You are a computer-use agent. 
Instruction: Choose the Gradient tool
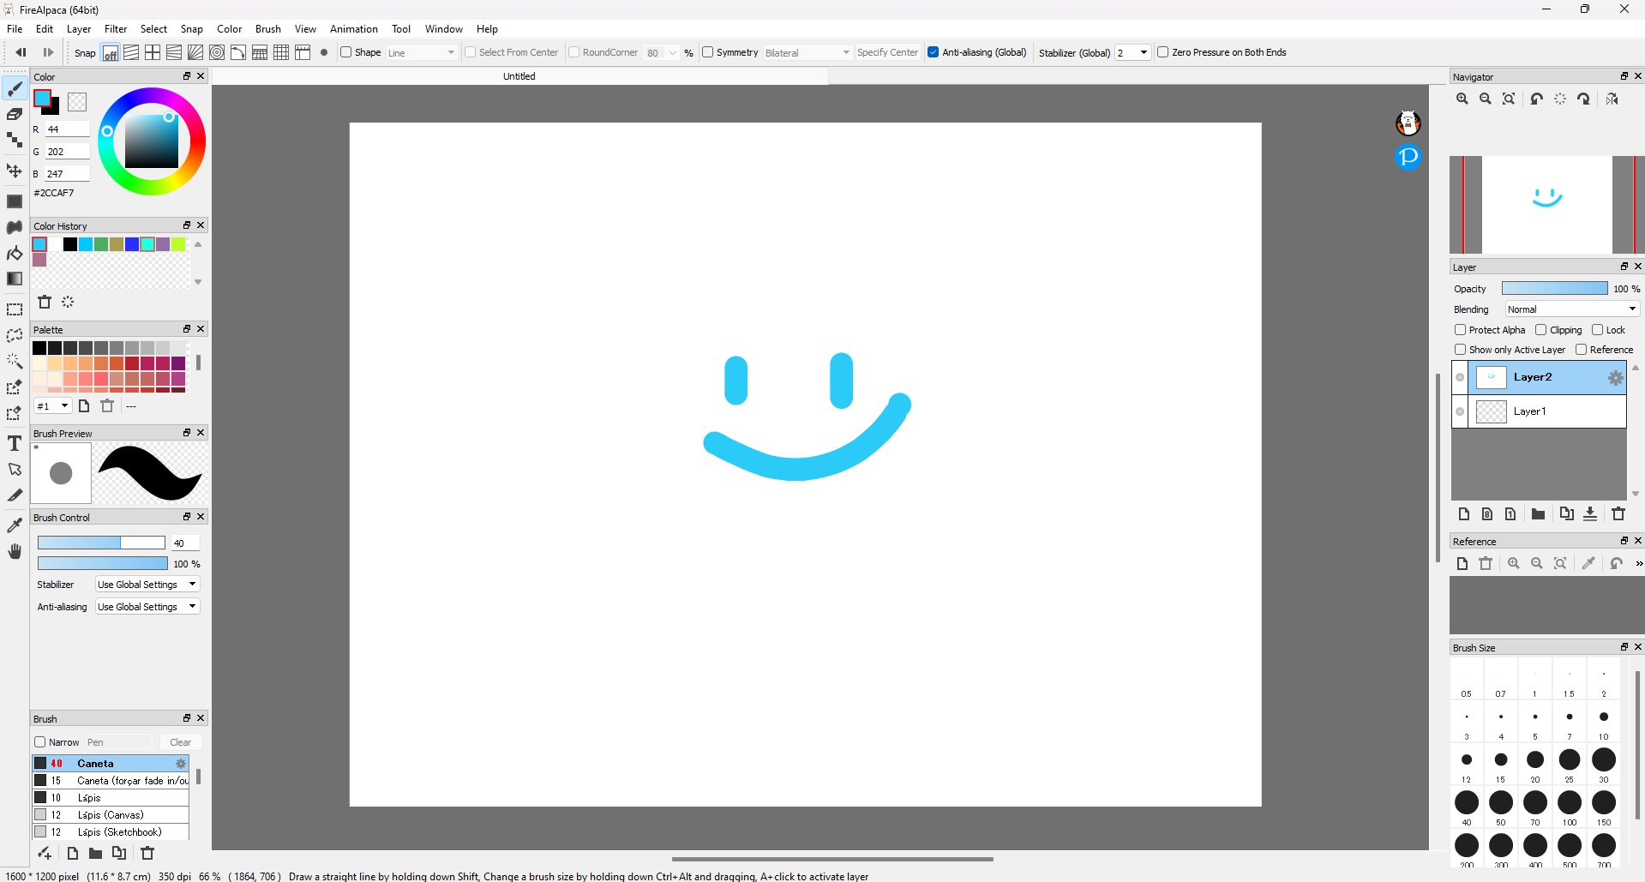tap(15, 279)
